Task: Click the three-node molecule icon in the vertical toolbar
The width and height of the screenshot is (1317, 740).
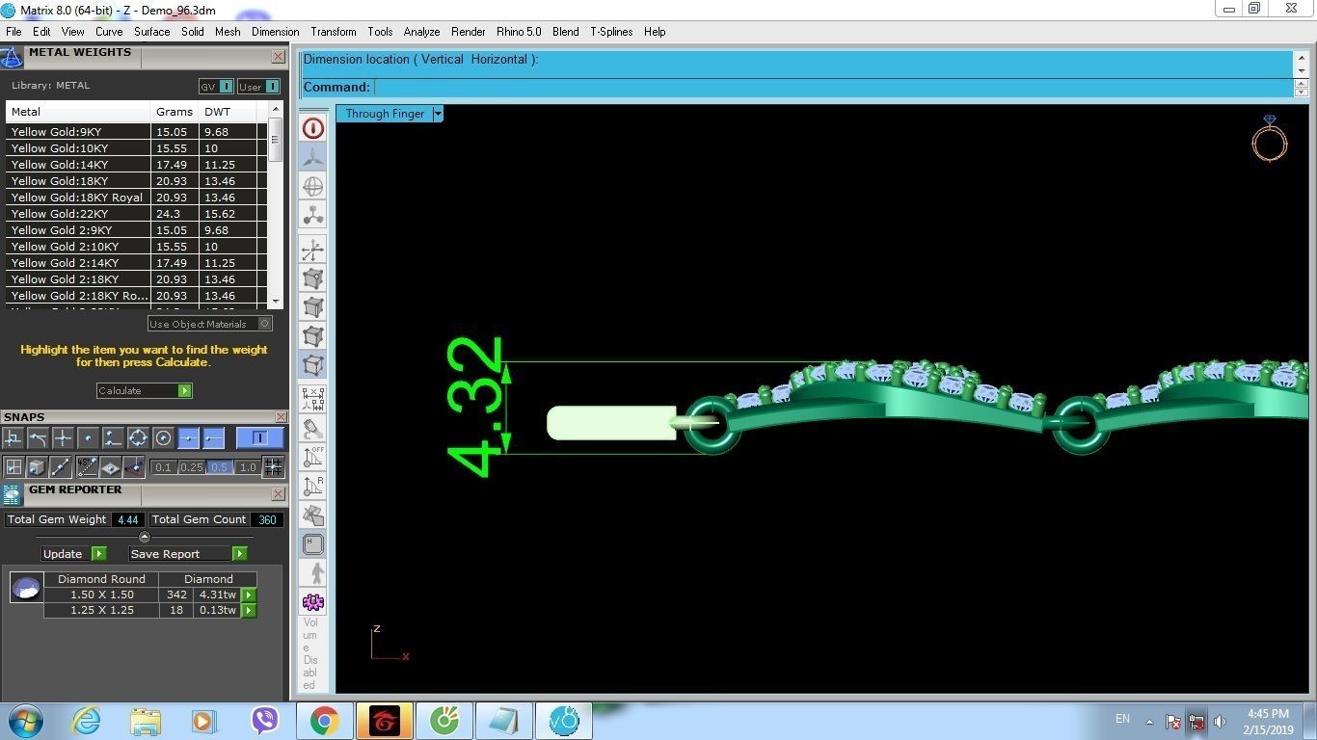Action: point(313,215)
